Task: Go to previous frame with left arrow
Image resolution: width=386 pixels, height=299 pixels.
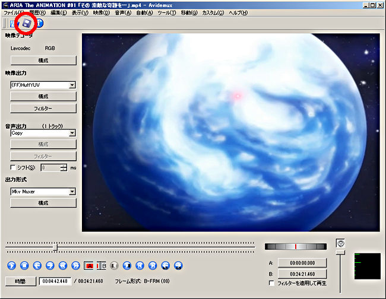Action: [x=37, y=266]
